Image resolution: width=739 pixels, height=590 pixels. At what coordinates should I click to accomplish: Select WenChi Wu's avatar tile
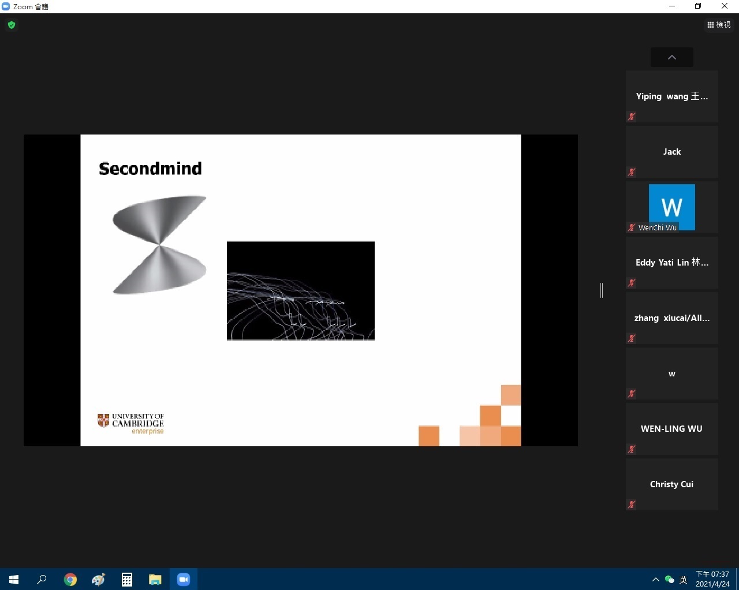tap(671, 207)
